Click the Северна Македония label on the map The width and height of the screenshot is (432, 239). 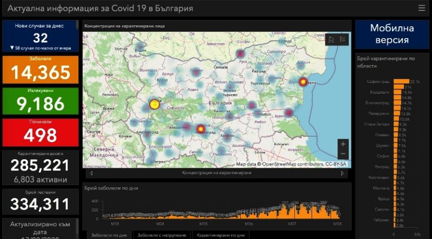tap(104, 152)
